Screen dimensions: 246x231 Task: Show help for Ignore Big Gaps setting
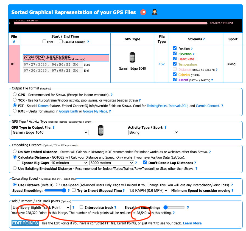point(136,163)
